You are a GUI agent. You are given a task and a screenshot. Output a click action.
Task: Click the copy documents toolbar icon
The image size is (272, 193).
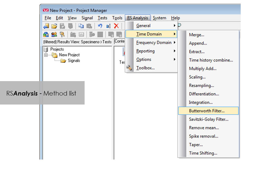pos(81,26)
